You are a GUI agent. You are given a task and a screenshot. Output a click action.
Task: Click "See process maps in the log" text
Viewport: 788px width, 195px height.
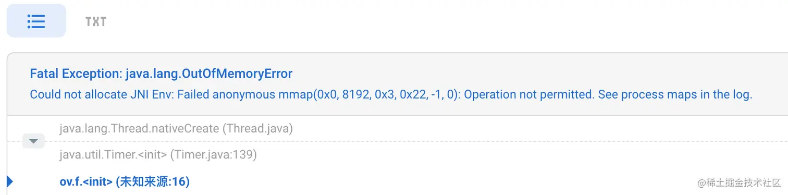click(x=675, y=95)
